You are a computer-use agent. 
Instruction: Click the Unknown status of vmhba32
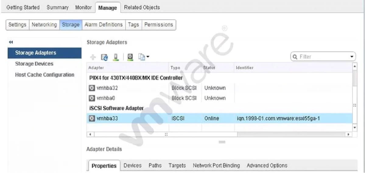point(215,88)
